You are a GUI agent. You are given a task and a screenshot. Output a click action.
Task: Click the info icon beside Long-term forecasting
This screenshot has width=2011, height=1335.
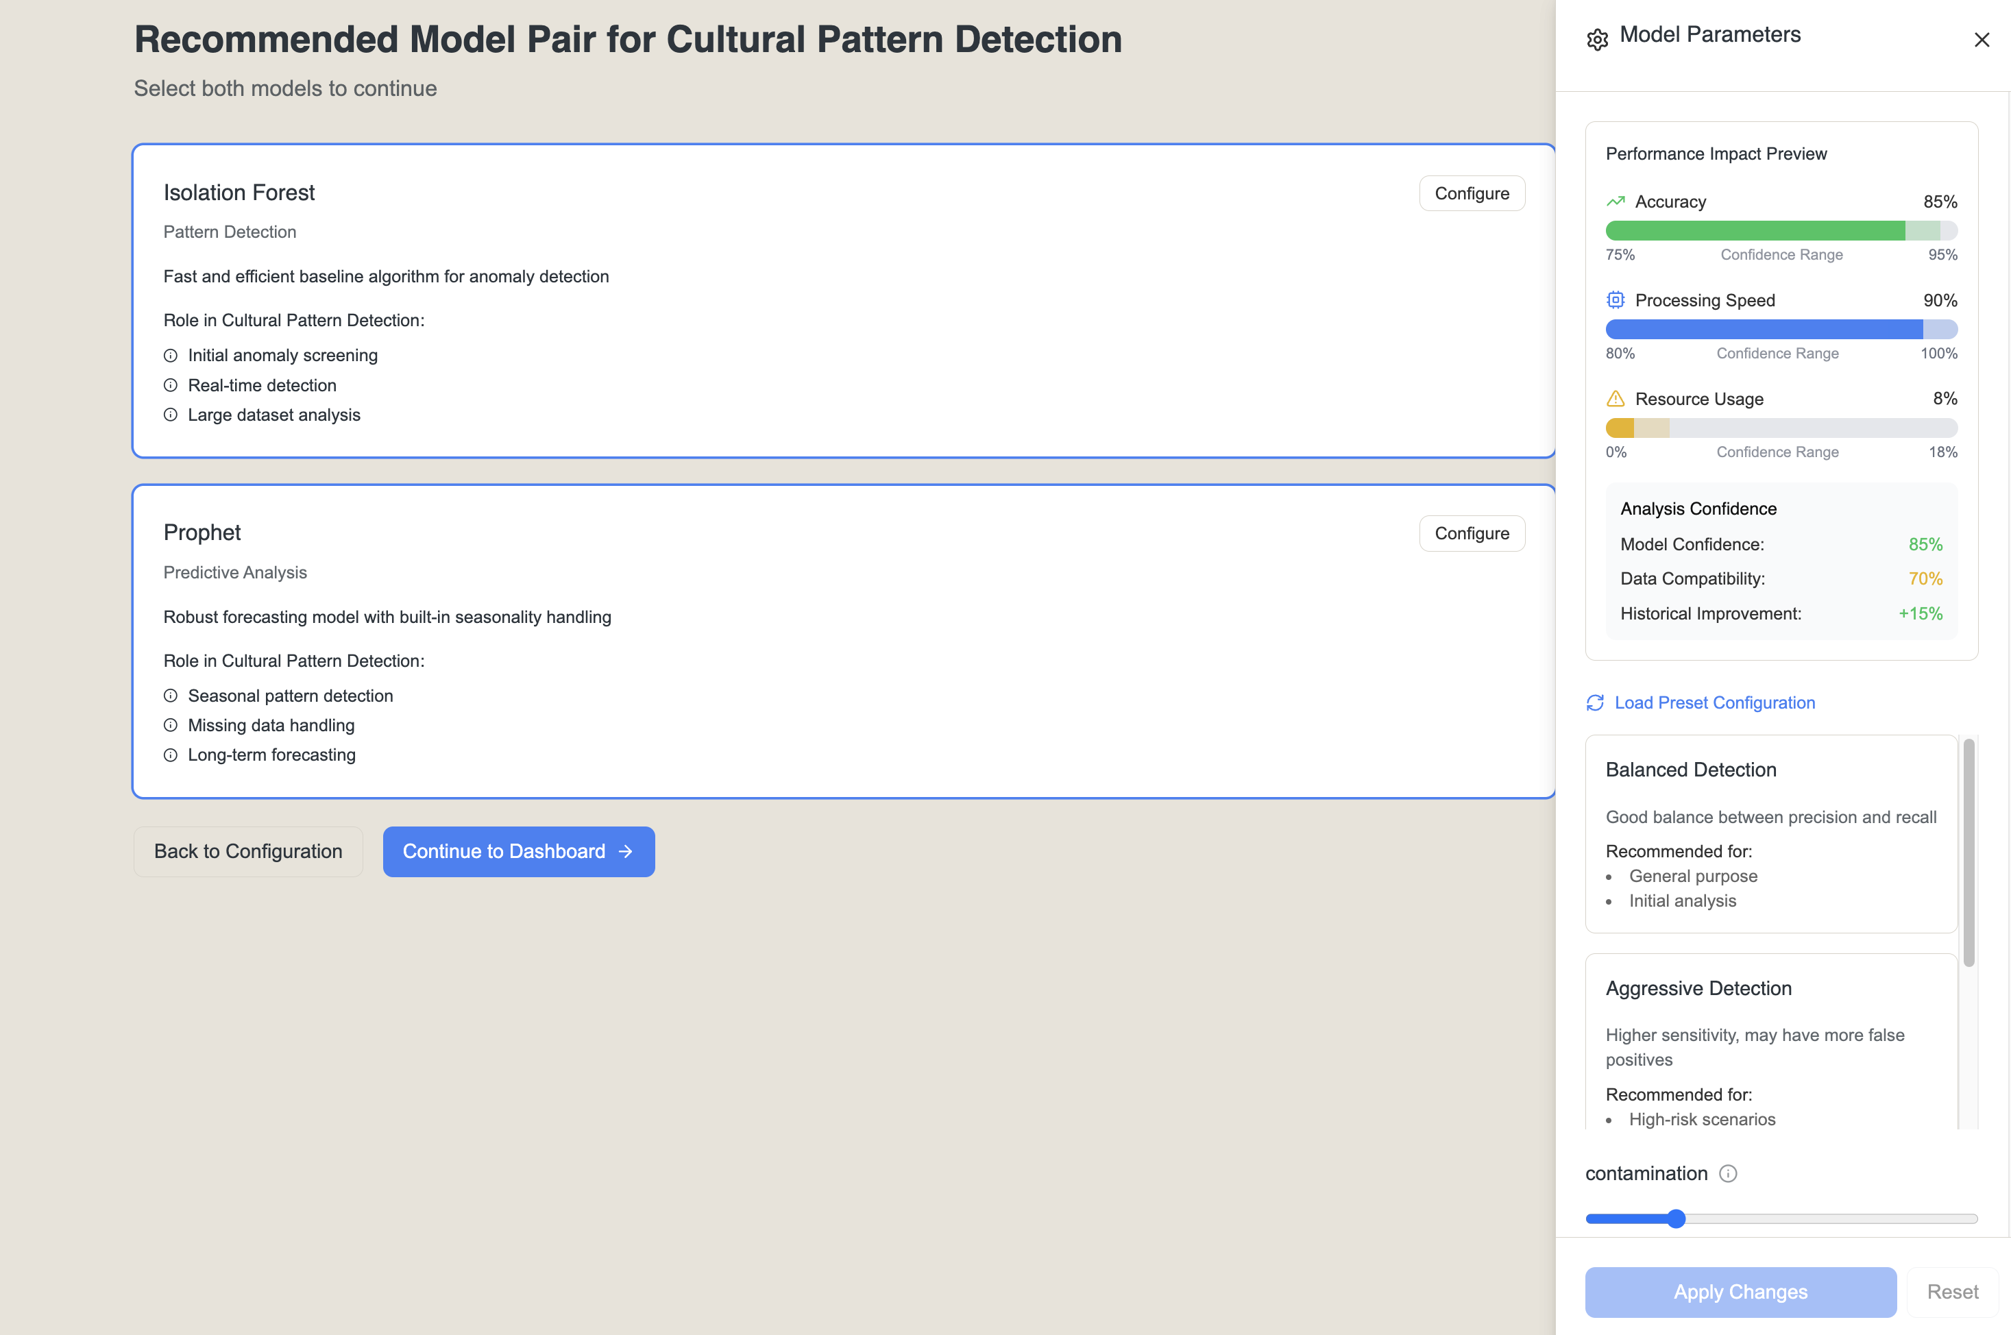pos(170,755)
